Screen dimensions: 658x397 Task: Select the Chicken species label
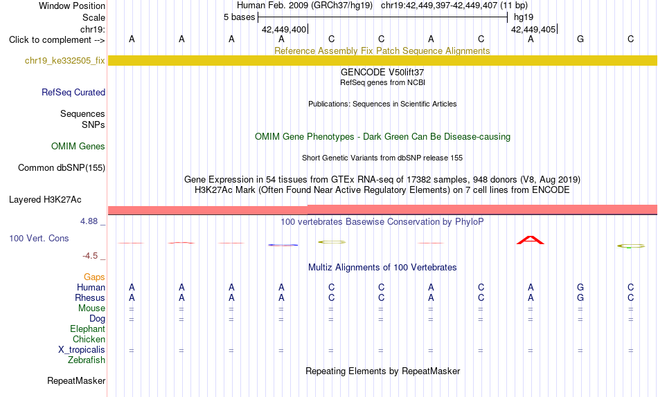point(89,339)
